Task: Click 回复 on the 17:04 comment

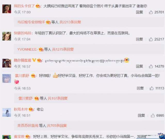Action: pyautogui.click(x=139, y=39)
